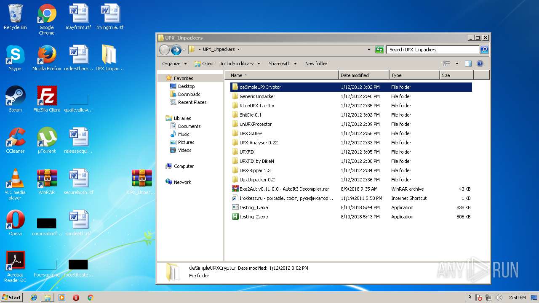
Task: Select Favorites in navigation pane
Action: click(x=183, y=78)
